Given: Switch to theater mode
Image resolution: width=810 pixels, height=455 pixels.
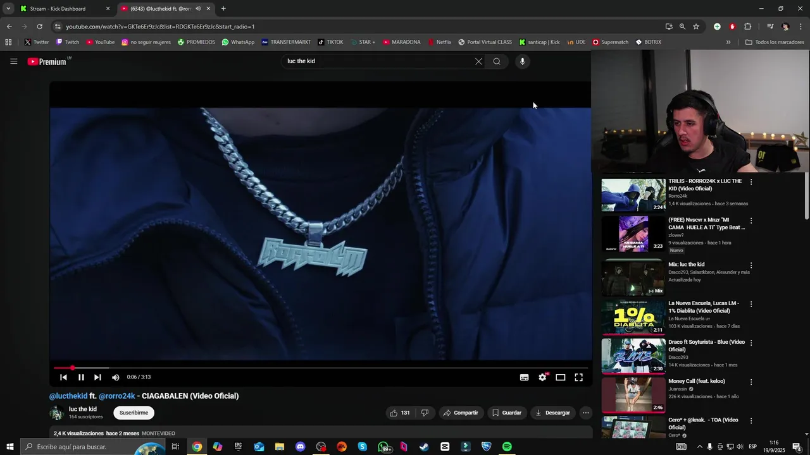Looking at the screenshot, I should tap(560, 377).
